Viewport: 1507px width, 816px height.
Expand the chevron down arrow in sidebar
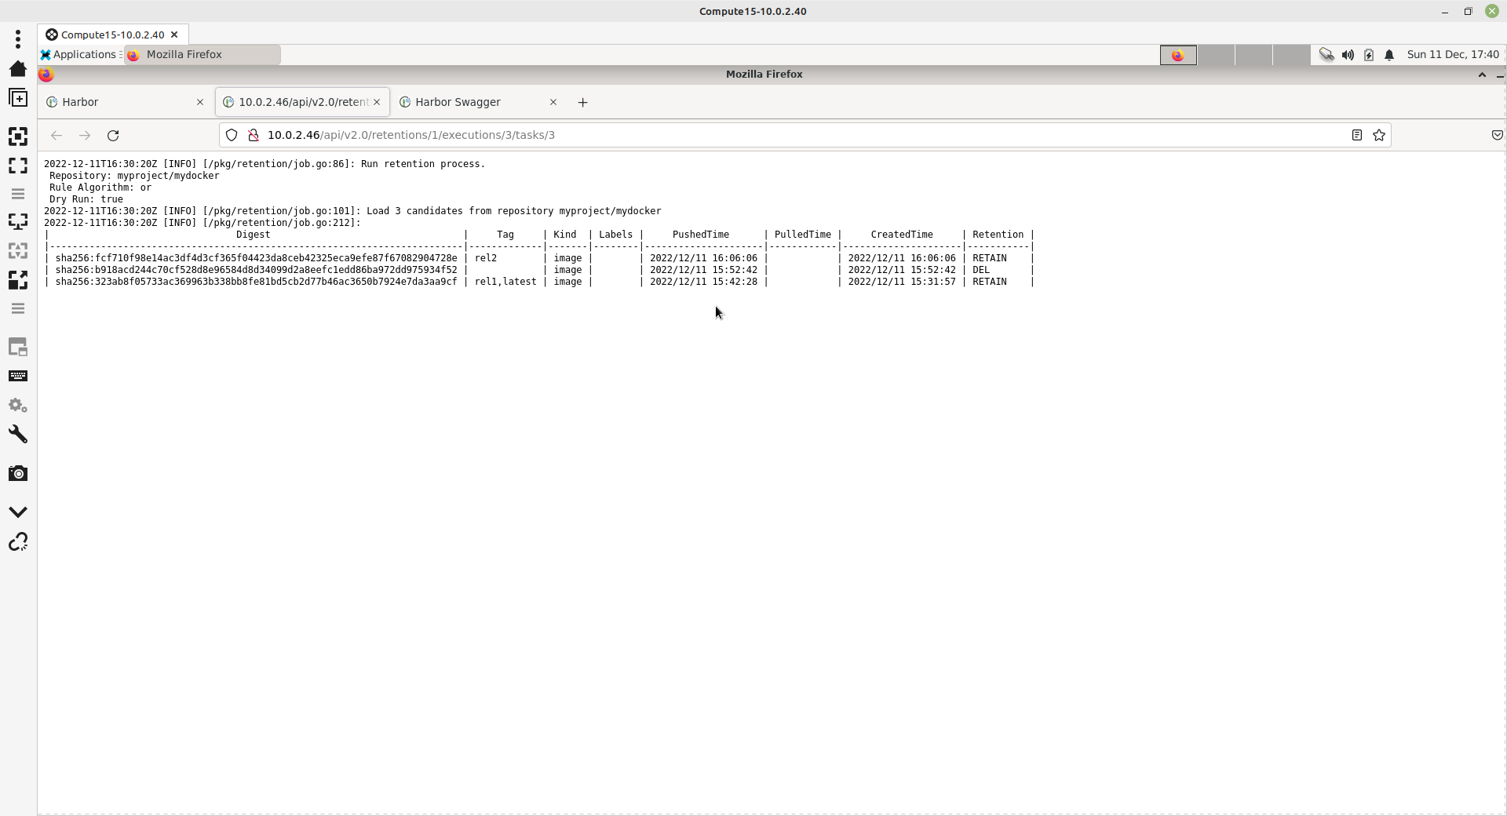(18, 512)
